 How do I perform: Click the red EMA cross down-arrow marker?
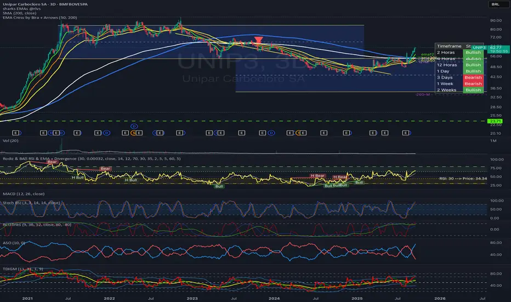click(258, 41)
